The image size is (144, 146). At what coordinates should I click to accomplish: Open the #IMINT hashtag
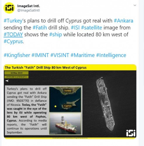click(x=40, y=55)
